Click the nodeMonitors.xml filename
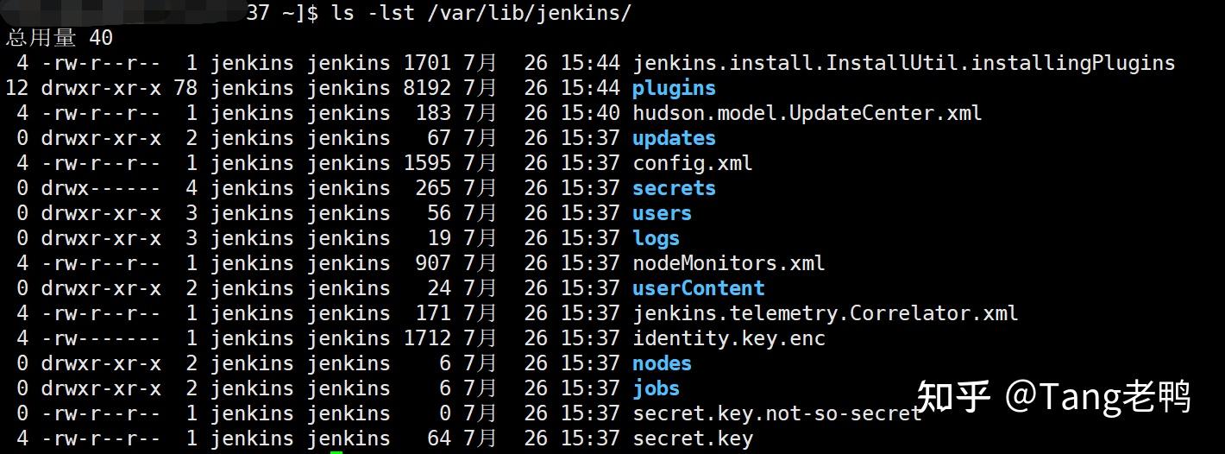1225x454 pixels. click(x=729, y=263)
